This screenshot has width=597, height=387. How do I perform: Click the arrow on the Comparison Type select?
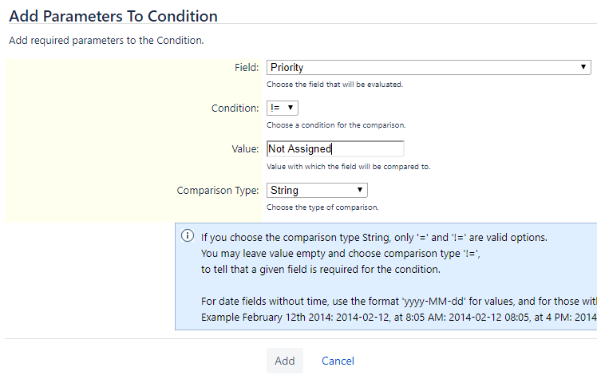[x=361, y=190]
